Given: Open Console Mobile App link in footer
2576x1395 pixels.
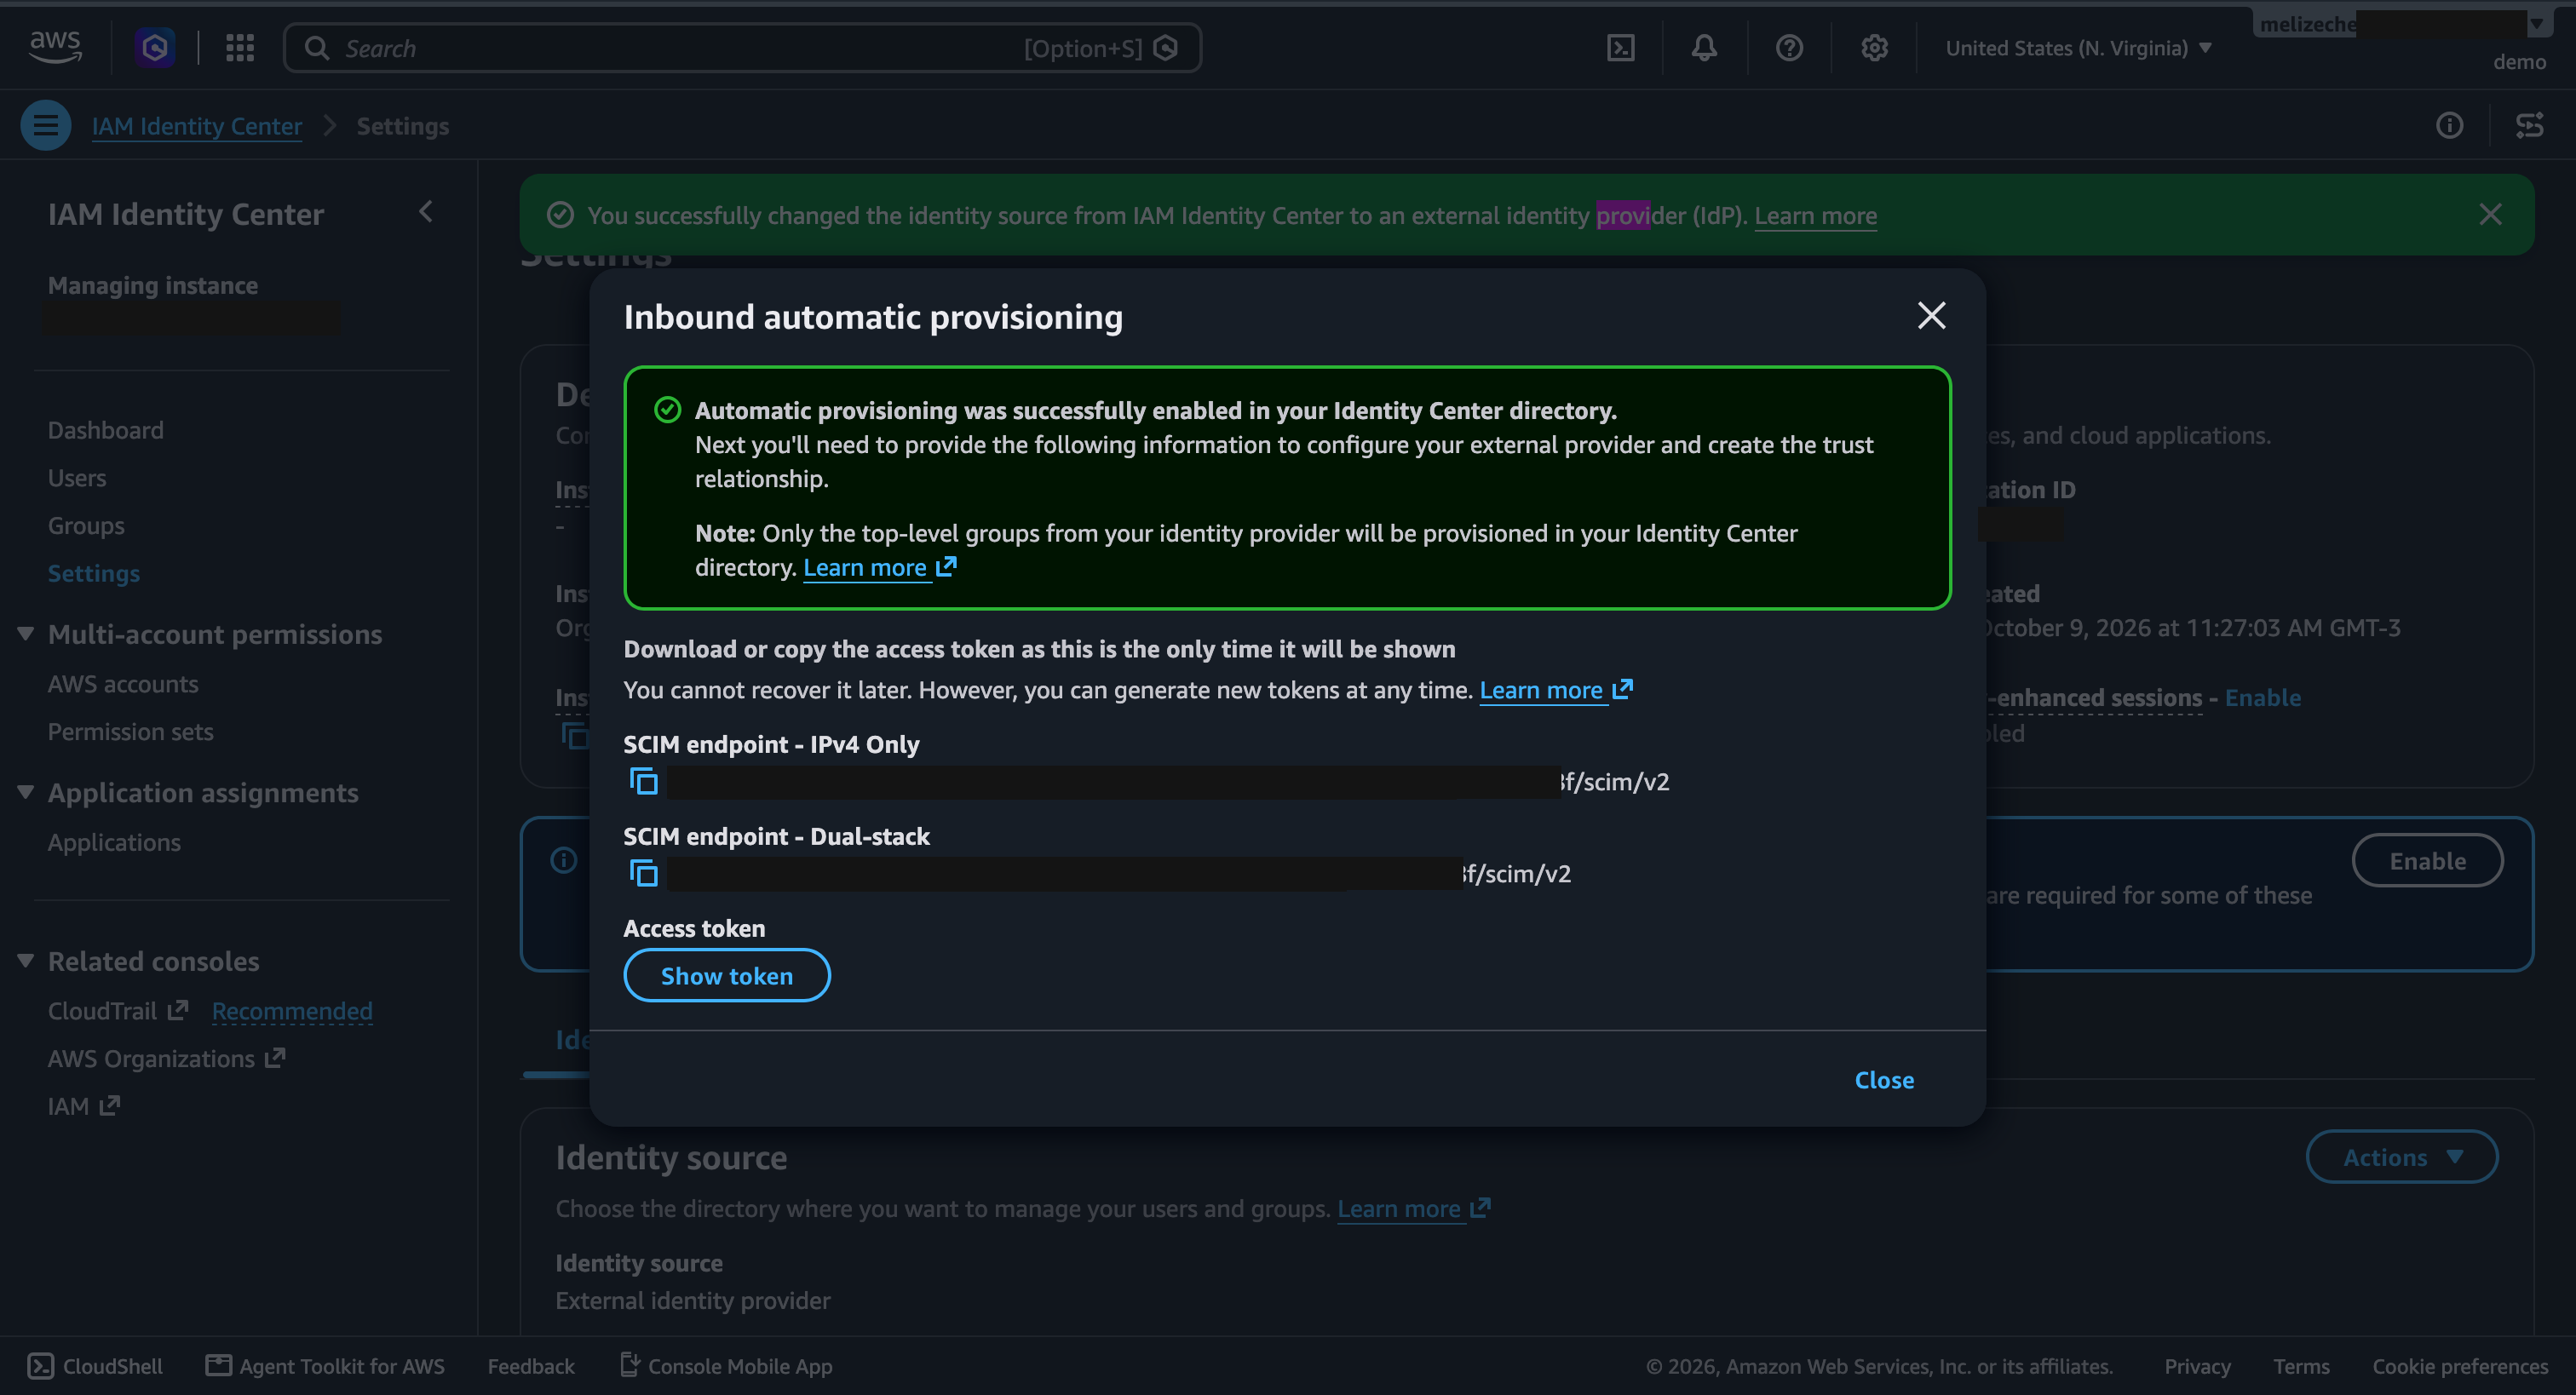Looking at the screenshot, I should pyautogui.click(x=726, y=1366).
